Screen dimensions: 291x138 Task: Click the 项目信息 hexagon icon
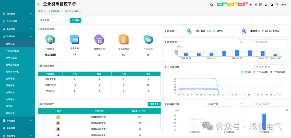(x=50, y=40)
